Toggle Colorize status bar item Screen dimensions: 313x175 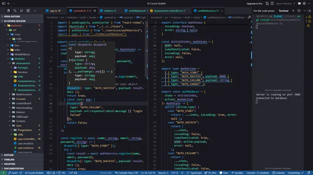(x=278, y=173)
